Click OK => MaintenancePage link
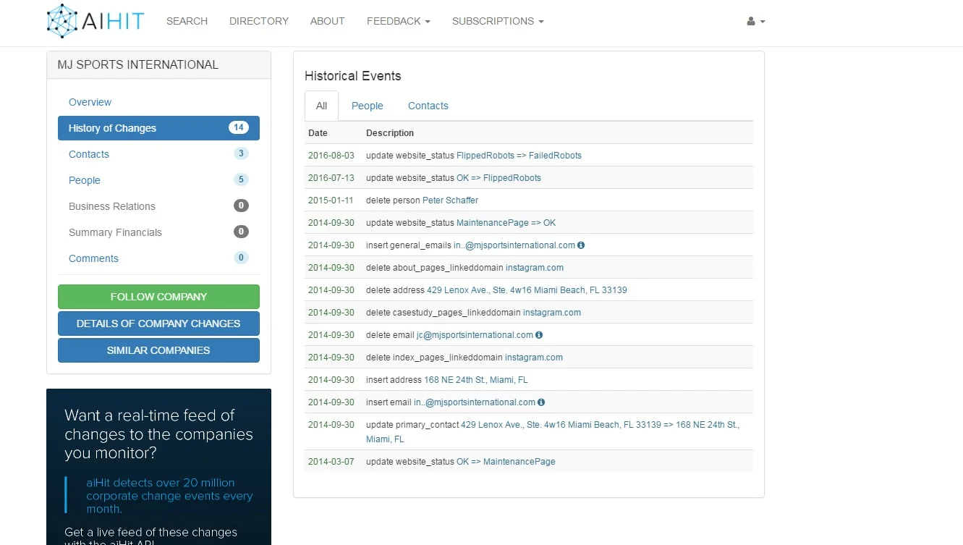 [506, 462]
